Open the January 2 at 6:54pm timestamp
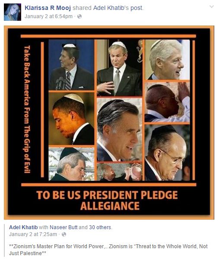The height and width of the screenshot is (259, 219). click(x=48, y=16)
